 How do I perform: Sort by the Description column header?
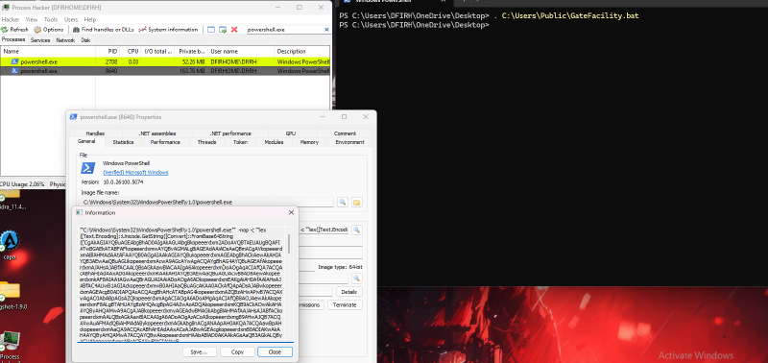(x=302, y=51)
